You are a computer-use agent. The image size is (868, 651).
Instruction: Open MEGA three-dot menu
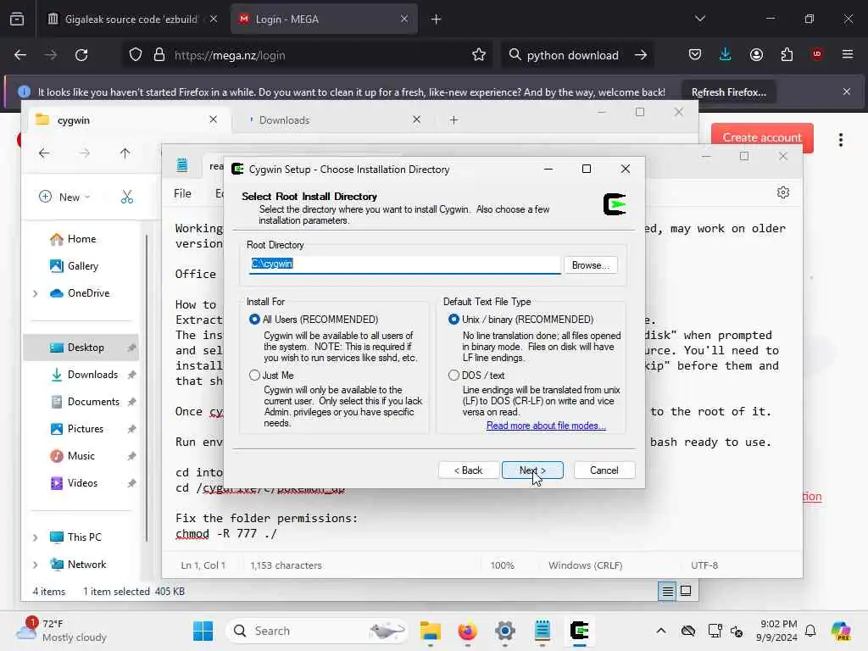(x=840, y=140)
